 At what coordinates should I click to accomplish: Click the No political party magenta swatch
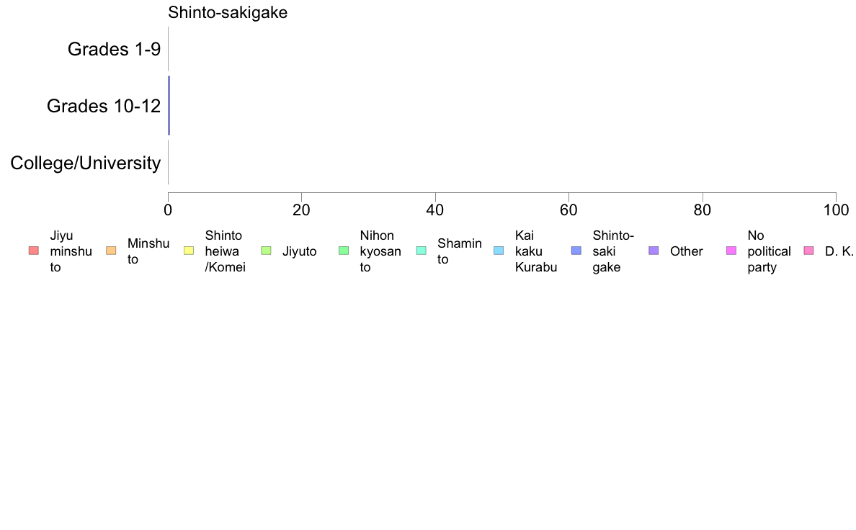click(731, 251)
